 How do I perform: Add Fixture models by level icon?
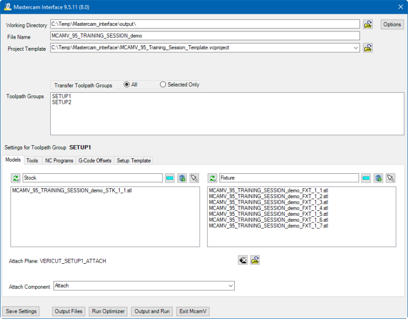click(x=378, y=178)
